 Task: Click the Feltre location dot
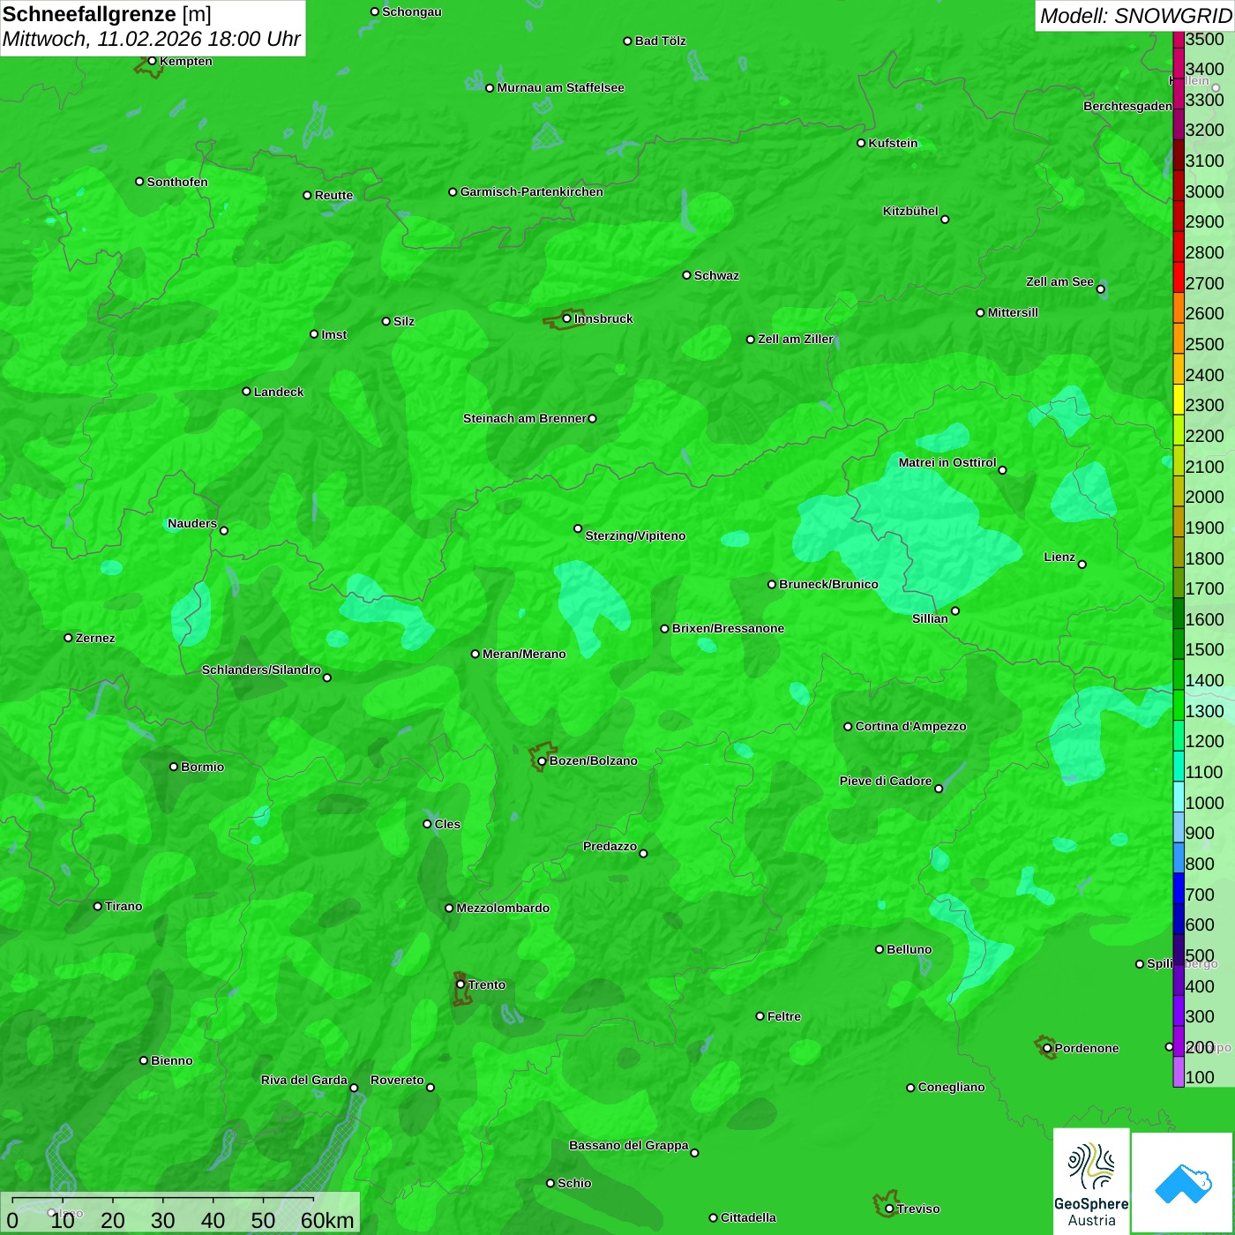[760, 1016]
